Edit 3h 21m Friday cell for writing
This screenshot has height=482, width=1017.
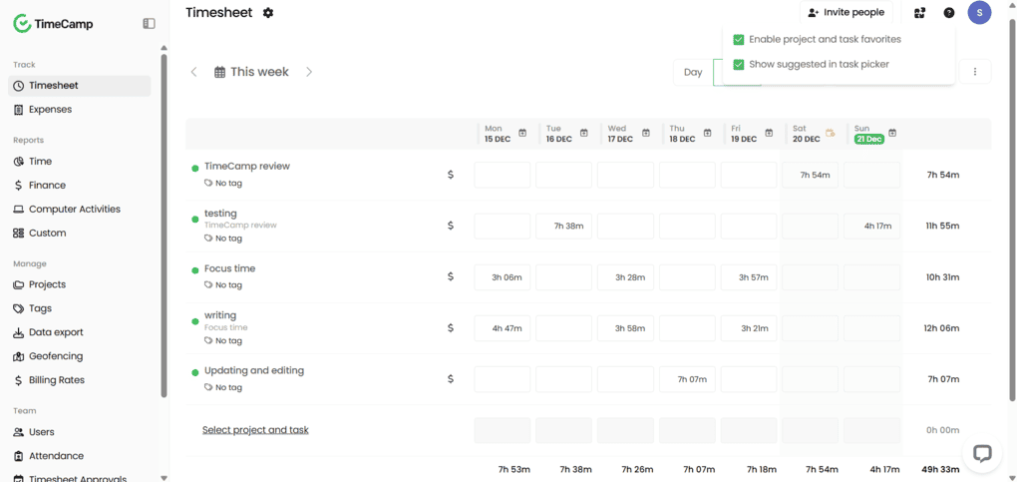click(x=749, y=328)
